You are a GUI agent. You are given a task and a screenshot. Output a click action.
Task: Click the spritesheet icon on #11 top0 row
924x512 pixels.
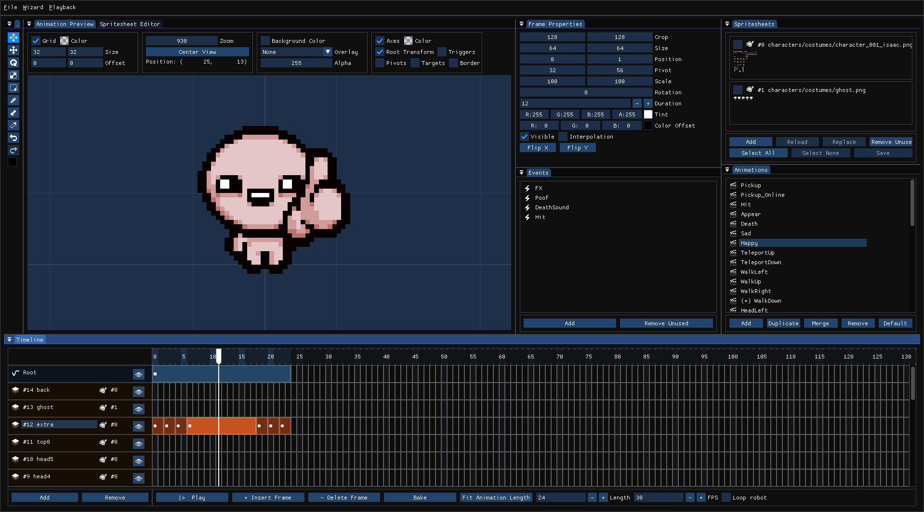point(103,442)
